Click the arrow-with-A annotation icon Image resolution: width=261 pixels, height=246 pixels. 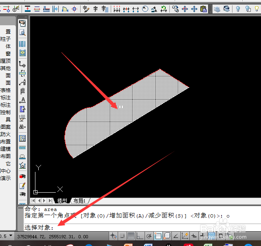[22, 100]
